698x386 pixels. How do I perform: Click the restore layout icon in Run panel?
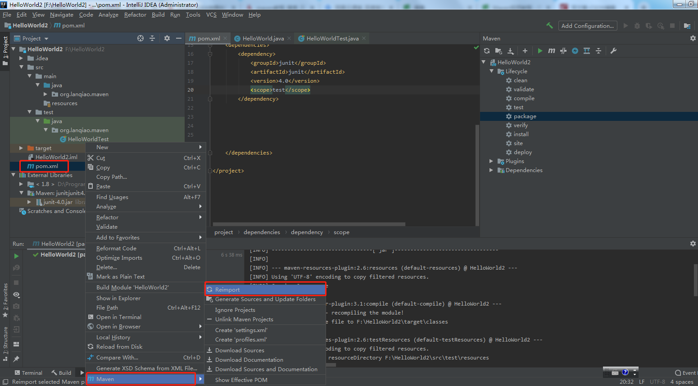(16, 344)
